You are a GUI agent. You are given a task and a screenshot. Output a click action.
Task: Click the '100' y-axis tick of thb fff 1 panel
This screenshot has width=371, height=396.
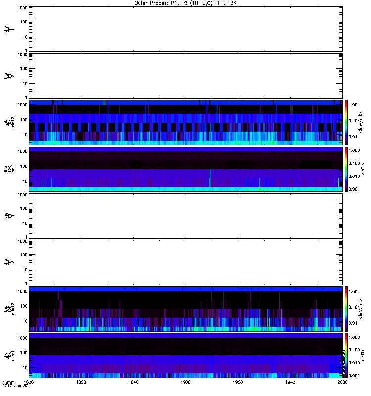[24, 22]
